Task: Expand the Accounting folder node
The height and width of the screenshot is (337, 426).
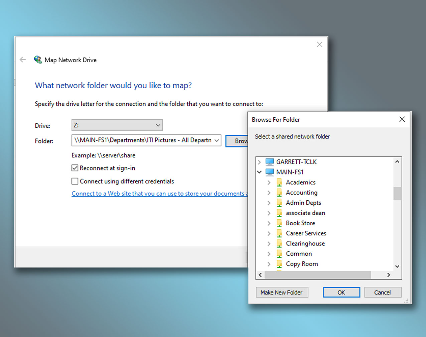Action: (x=269, y=193)
